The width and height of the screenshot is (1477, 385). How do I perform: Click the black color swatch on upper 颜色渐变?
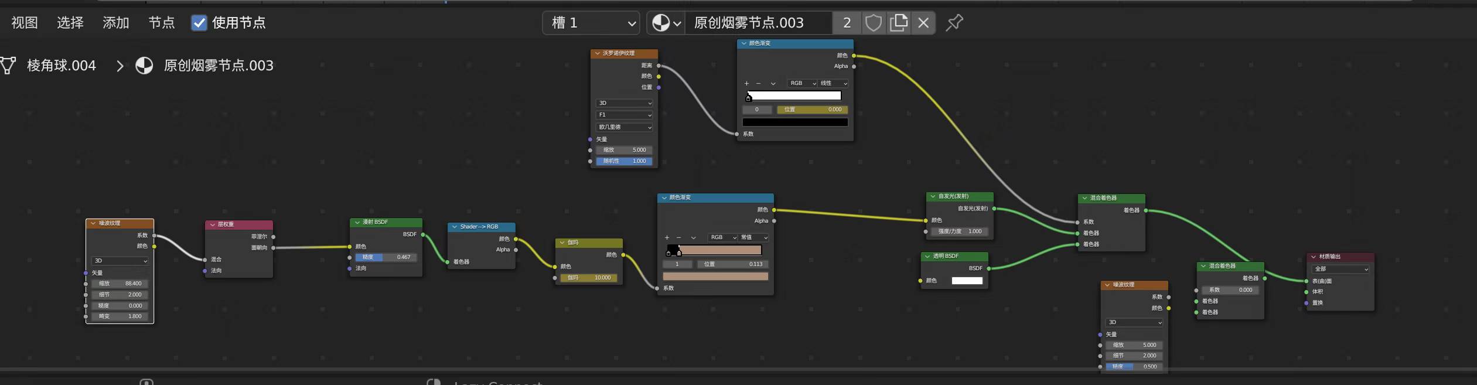[795, 122]
